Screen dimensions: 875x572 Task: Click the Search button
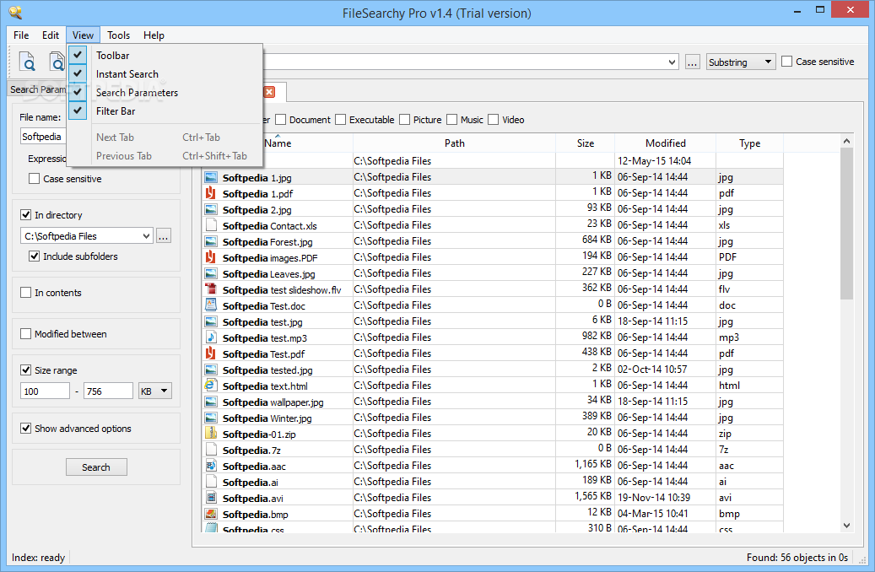96,467
